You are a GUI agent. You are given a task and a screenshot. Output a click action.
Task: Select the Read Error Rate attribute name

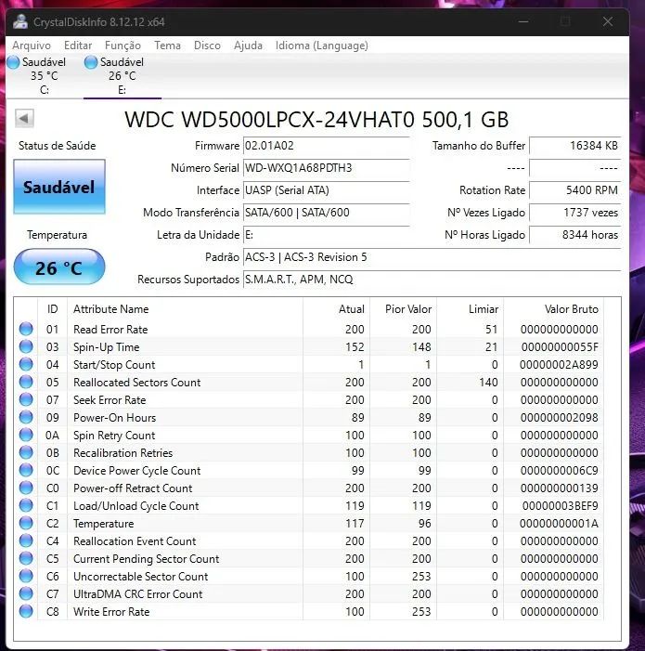[110, 330]
